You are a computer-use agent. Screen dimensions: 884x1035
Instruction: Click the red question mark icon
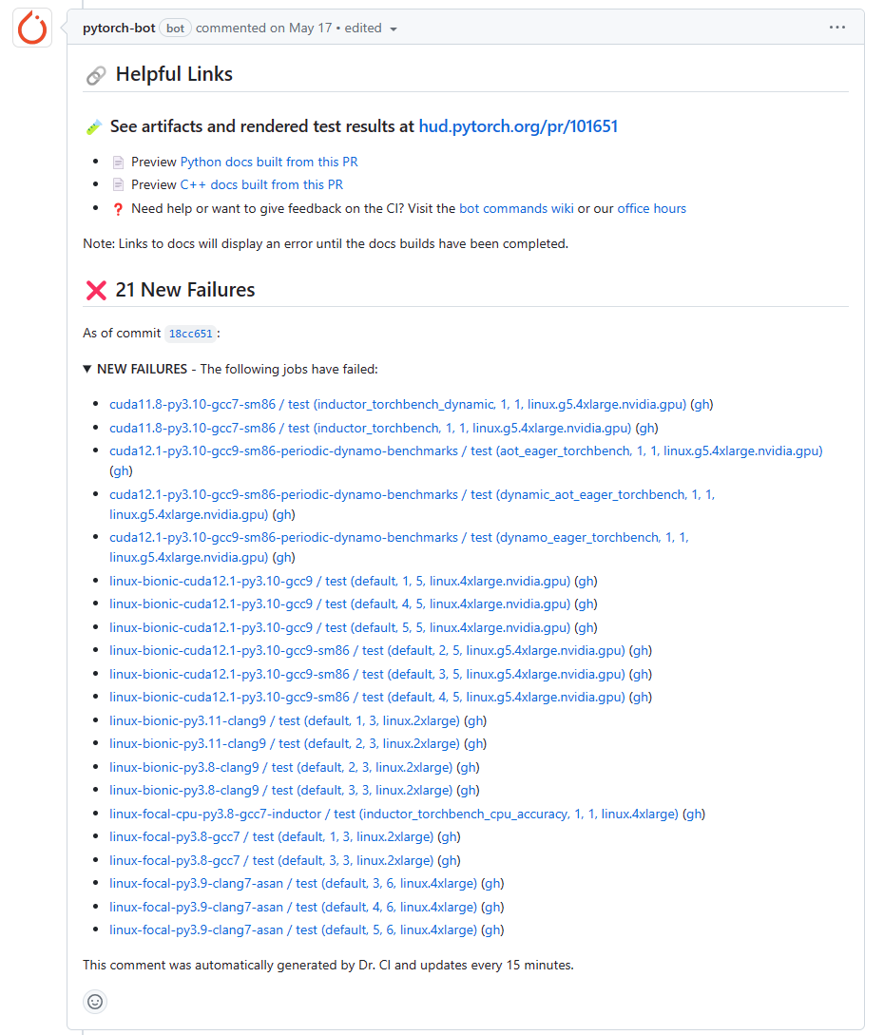point(118,209)
